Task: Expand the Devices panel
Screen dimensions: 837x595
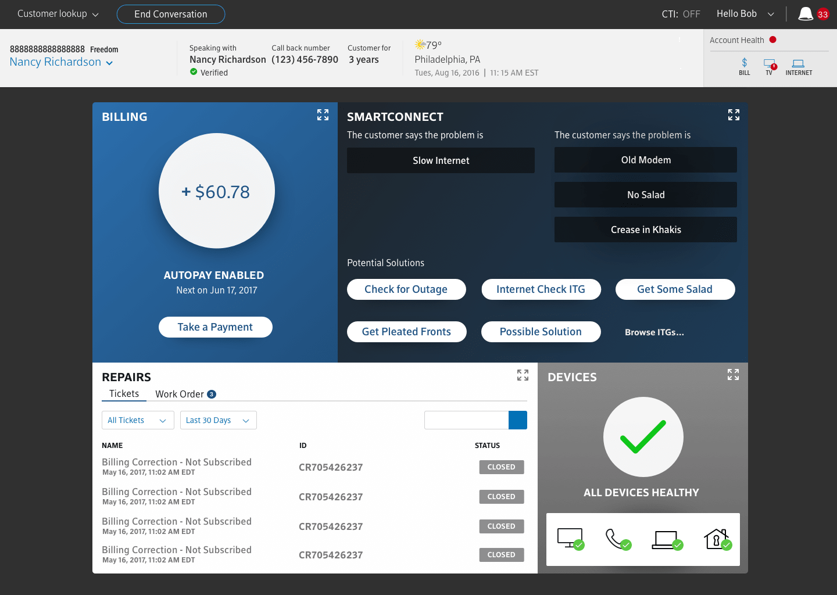Action: [x=733, y=375]
